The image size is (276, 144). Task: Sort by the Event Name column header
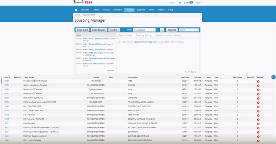(29, 77)
